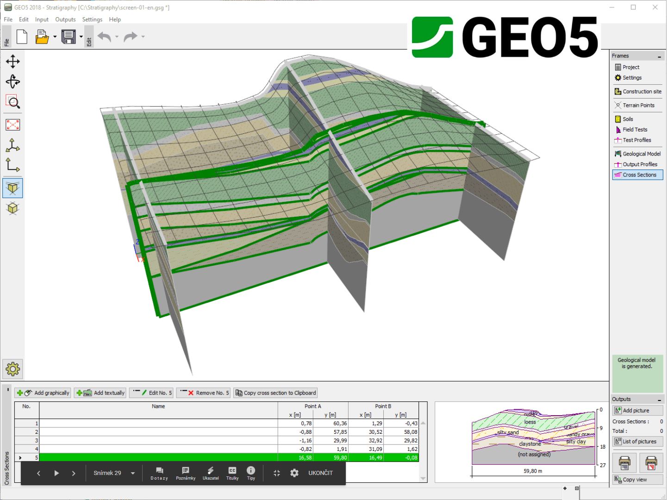Collapse the Frames panel

[659, 56]
